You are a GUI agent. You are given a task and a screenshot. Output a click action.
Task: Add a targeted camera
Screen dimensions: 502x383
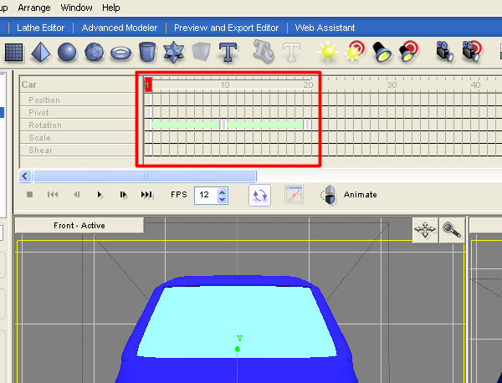tap(472, 51)
